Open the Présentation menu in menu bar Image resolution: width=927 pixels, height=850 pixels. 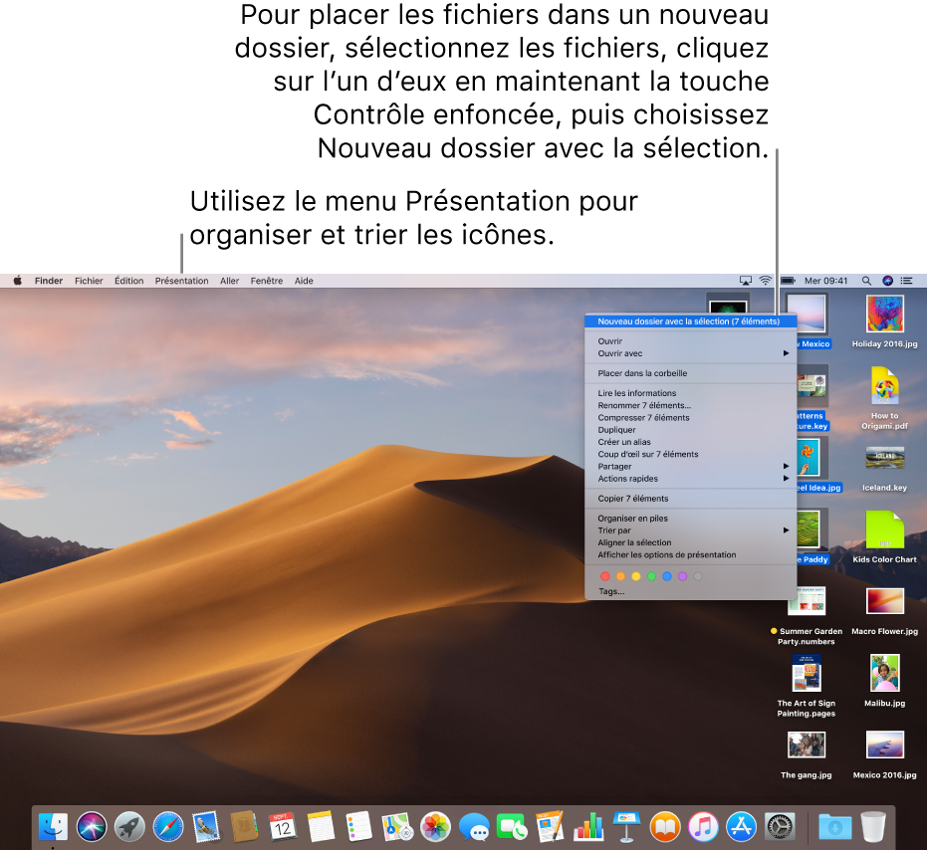(x=181, y=281)
